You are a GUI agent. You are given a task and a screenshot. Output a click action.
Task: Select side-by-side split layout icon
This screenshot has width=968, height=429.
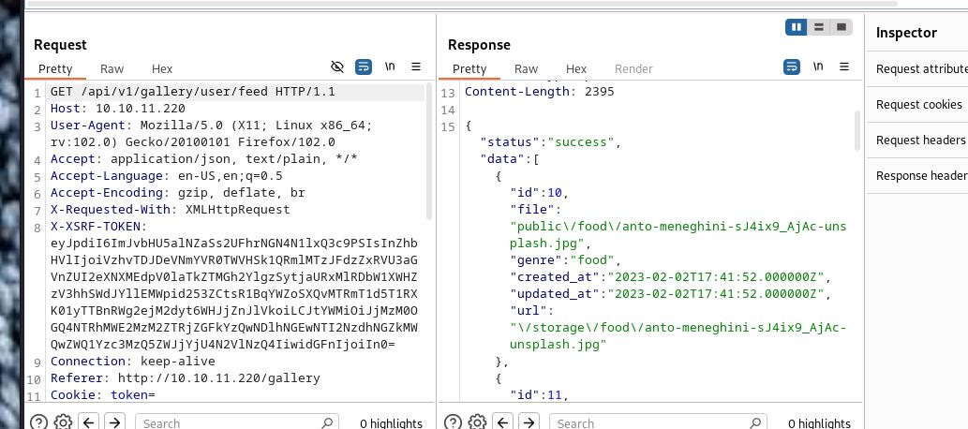[x=797, y=27]
